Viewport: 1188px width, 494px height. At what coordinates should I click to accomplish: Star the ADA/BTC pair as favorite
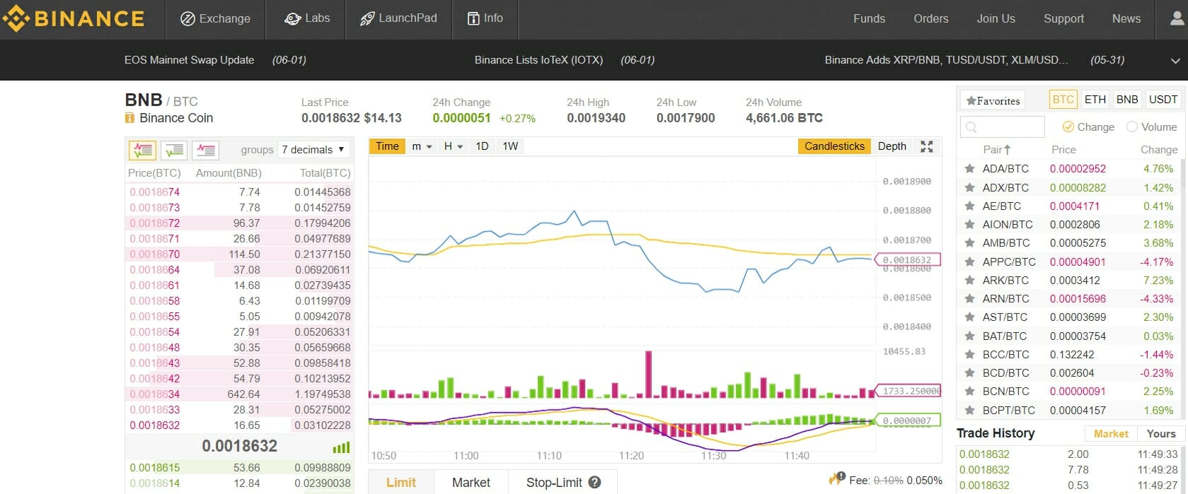click(969, 169)
